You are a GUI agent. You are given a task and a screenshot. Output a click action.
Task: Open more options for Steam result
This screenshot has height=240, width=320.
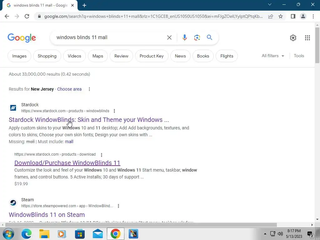pyautogui.click(x=118, y=206)
